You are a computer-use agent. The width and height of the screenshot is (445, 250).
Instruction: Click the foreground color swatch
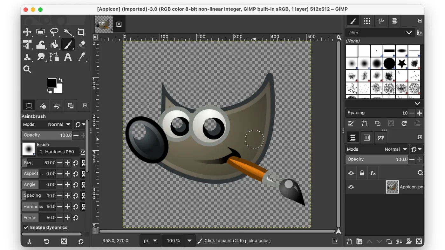pyautogui.click(x=52, y=83)
